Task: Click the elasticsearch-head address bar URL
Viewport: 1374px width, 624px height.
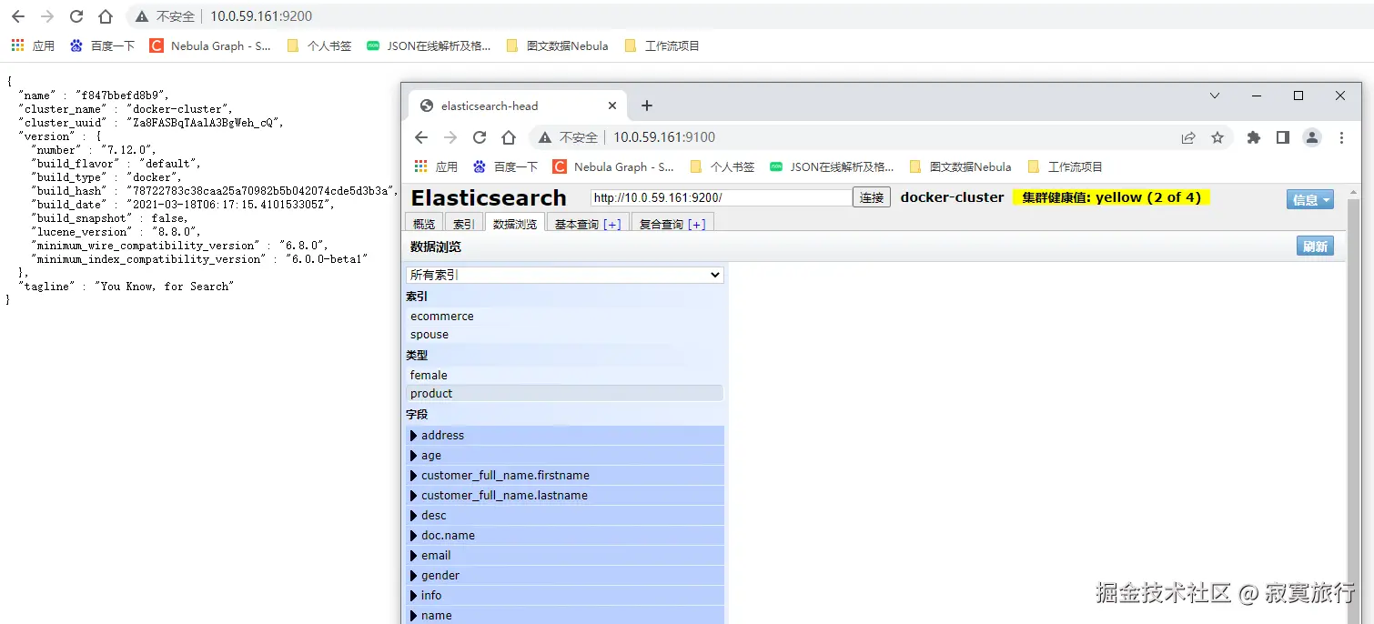Action: point(664,137)
